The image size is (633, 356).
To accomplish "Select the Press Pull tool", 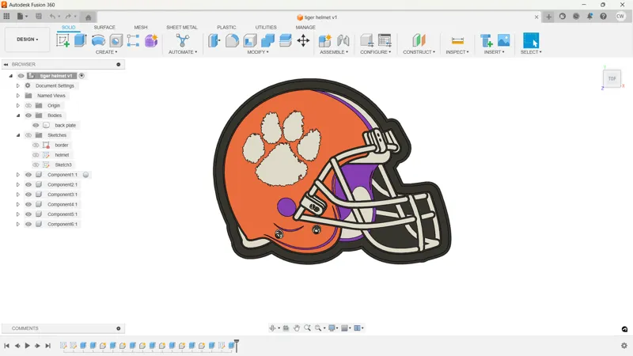I will point(214,40).
